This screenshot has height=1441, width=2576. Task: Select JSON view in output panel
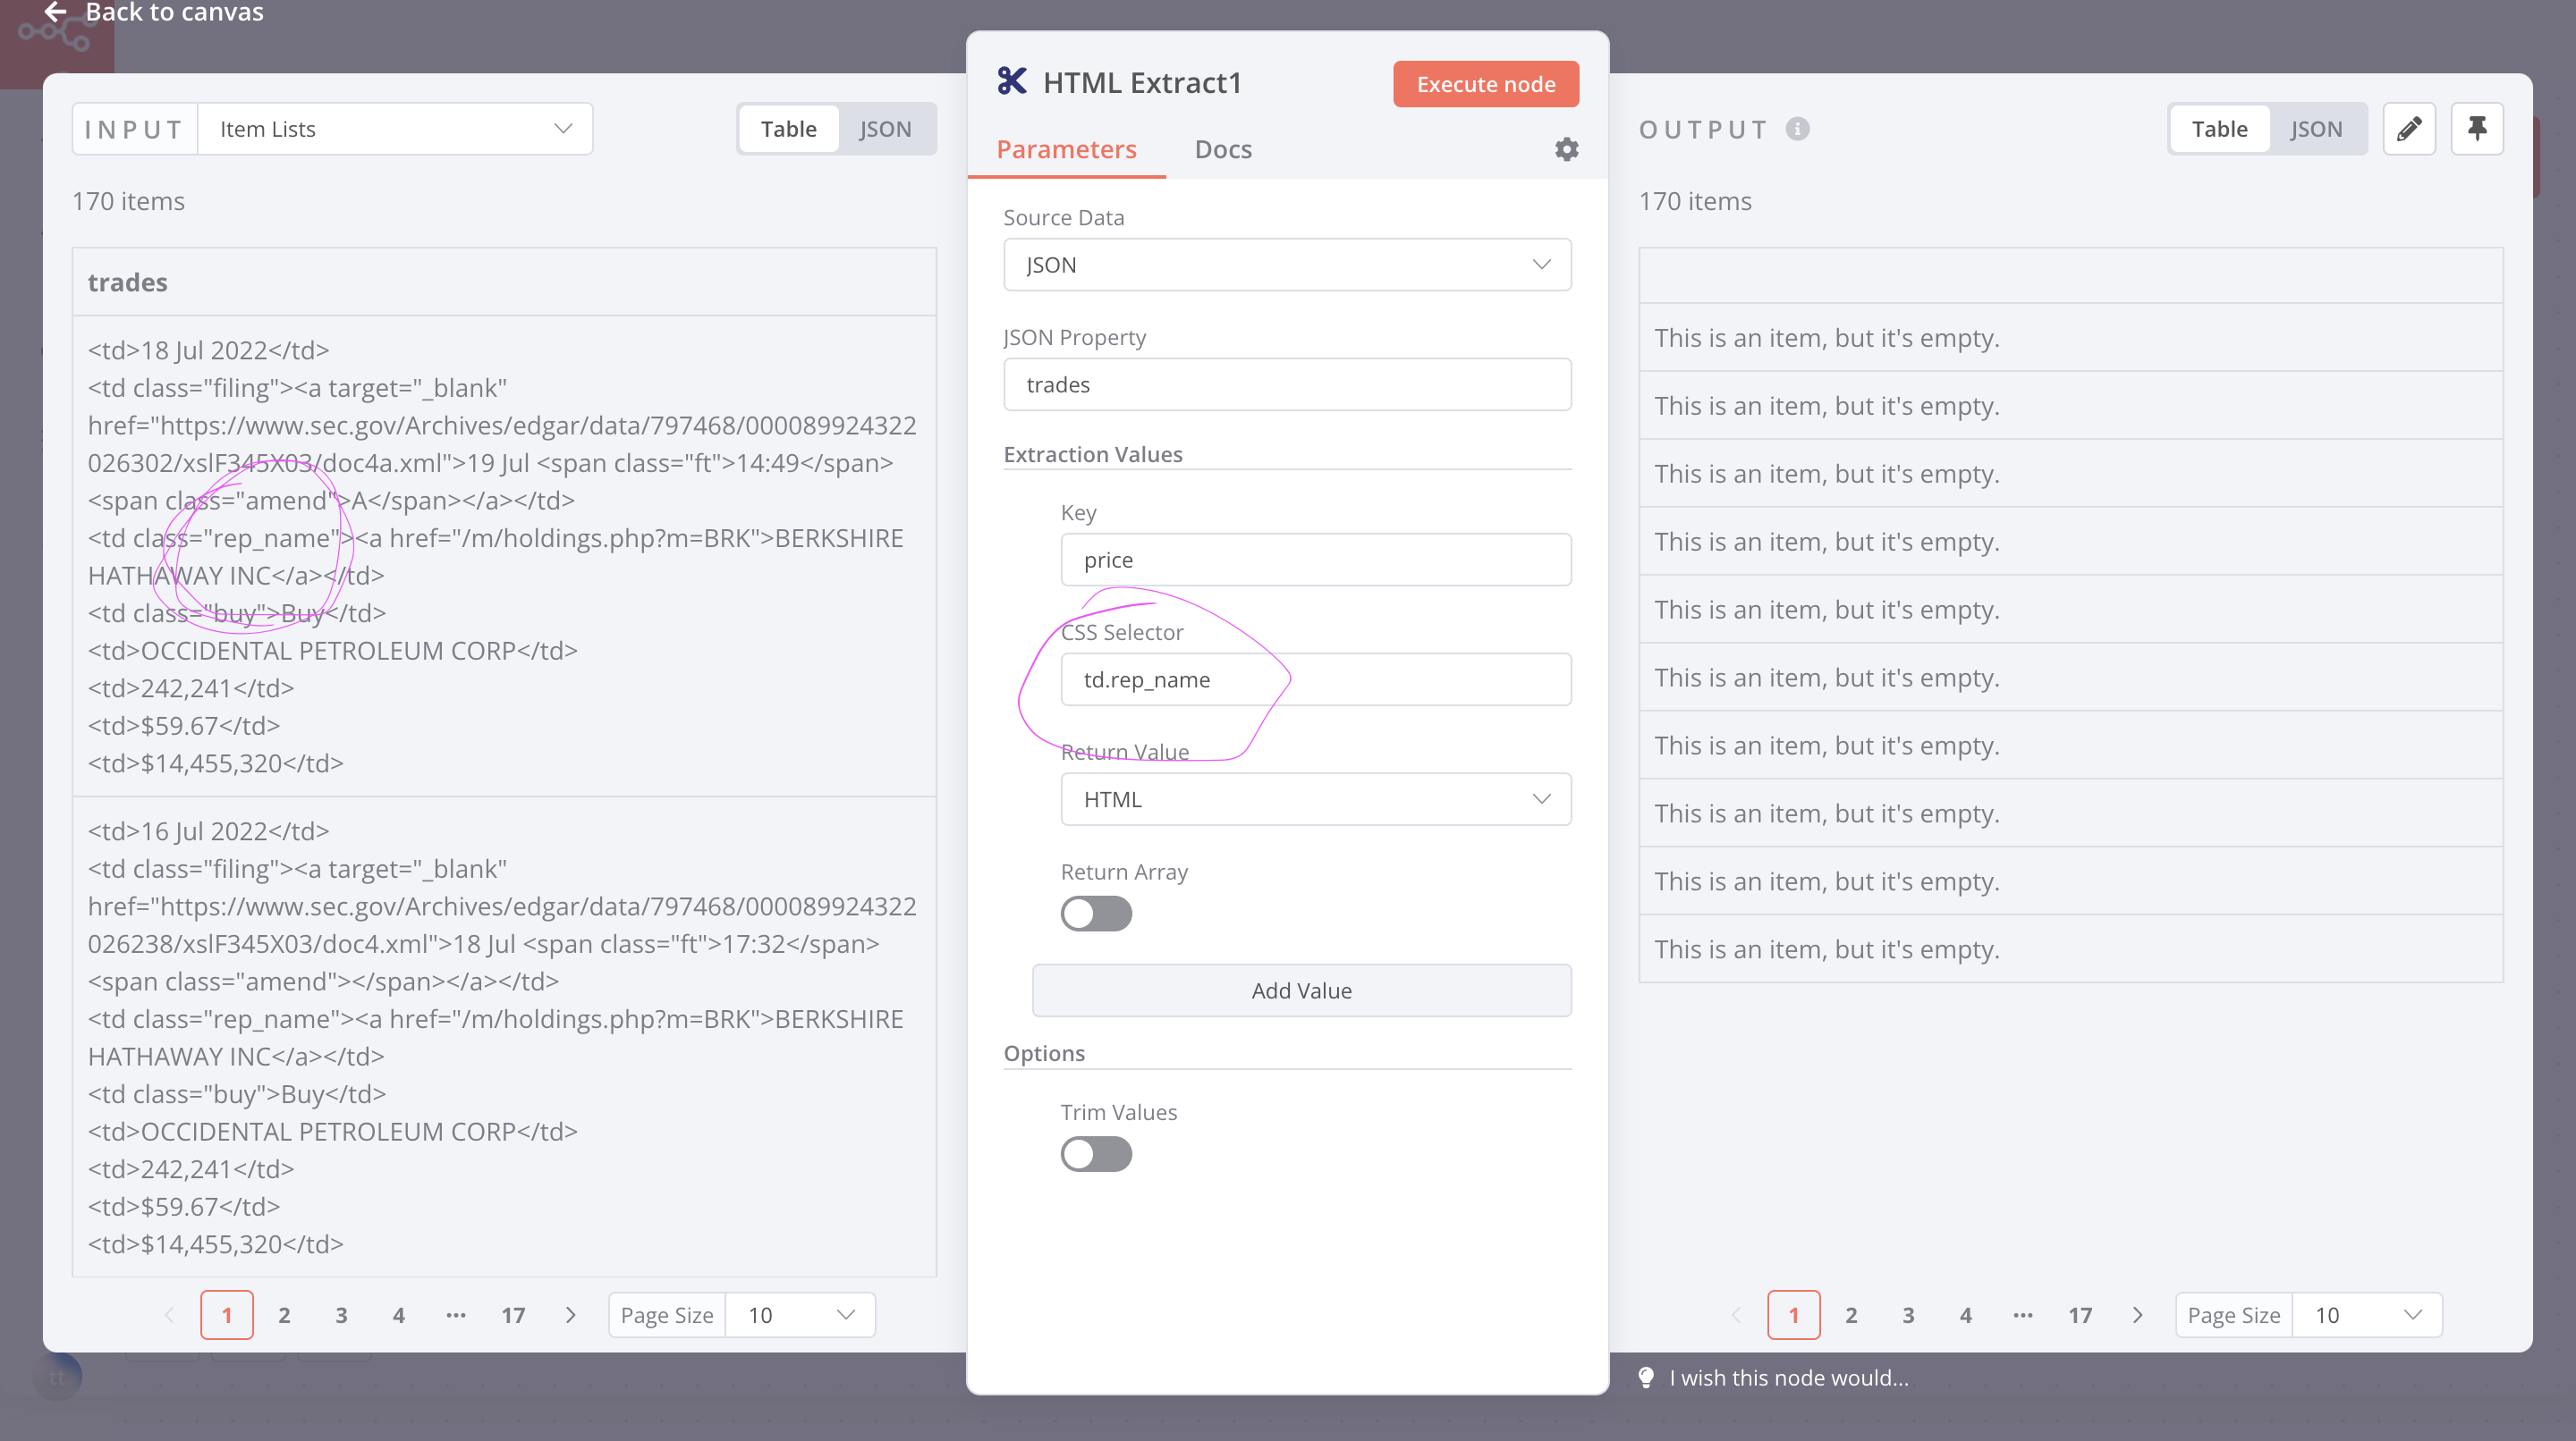click(2316, 129)
